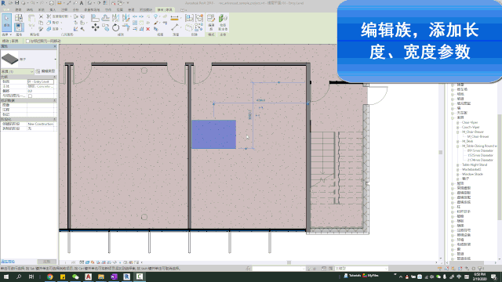Open the Modify contextual ribbon tab
The image size is (502, 282).
(165, 10)
